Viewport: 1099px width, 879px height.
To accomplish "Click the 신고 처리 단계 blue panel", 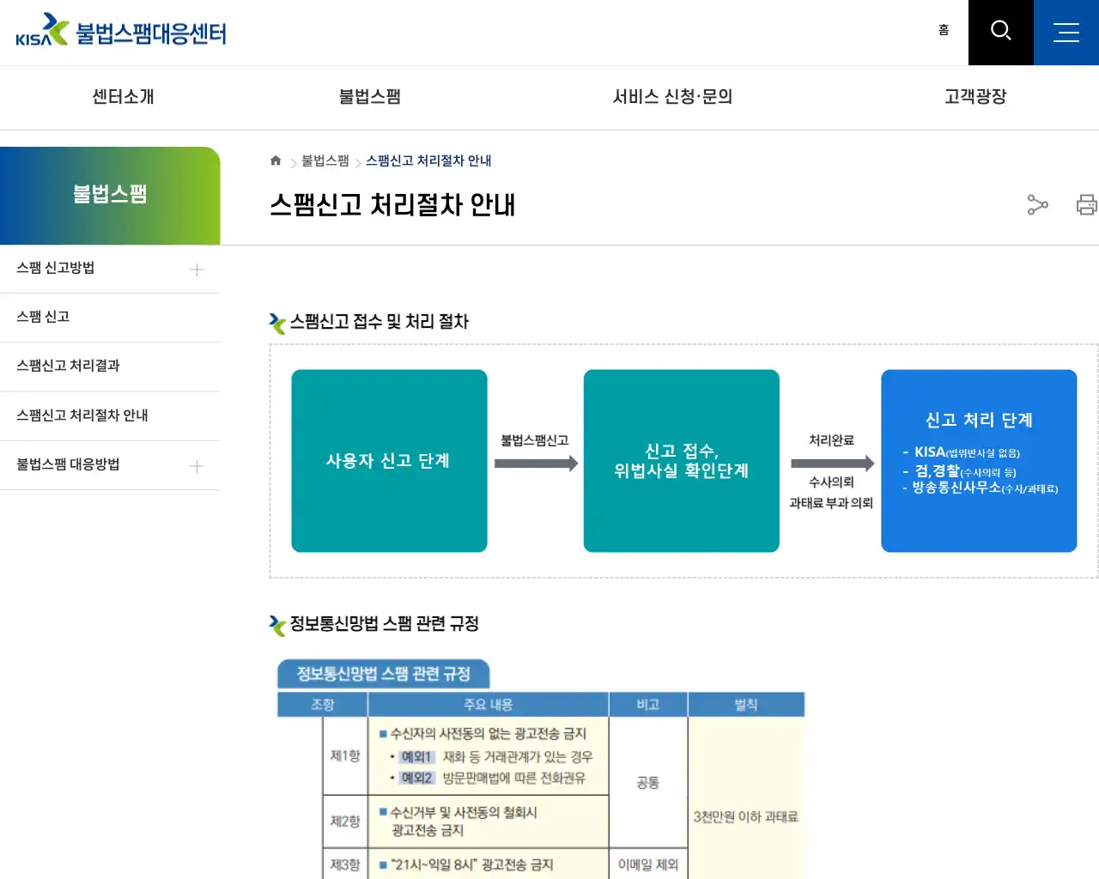I will coord(979,461).
